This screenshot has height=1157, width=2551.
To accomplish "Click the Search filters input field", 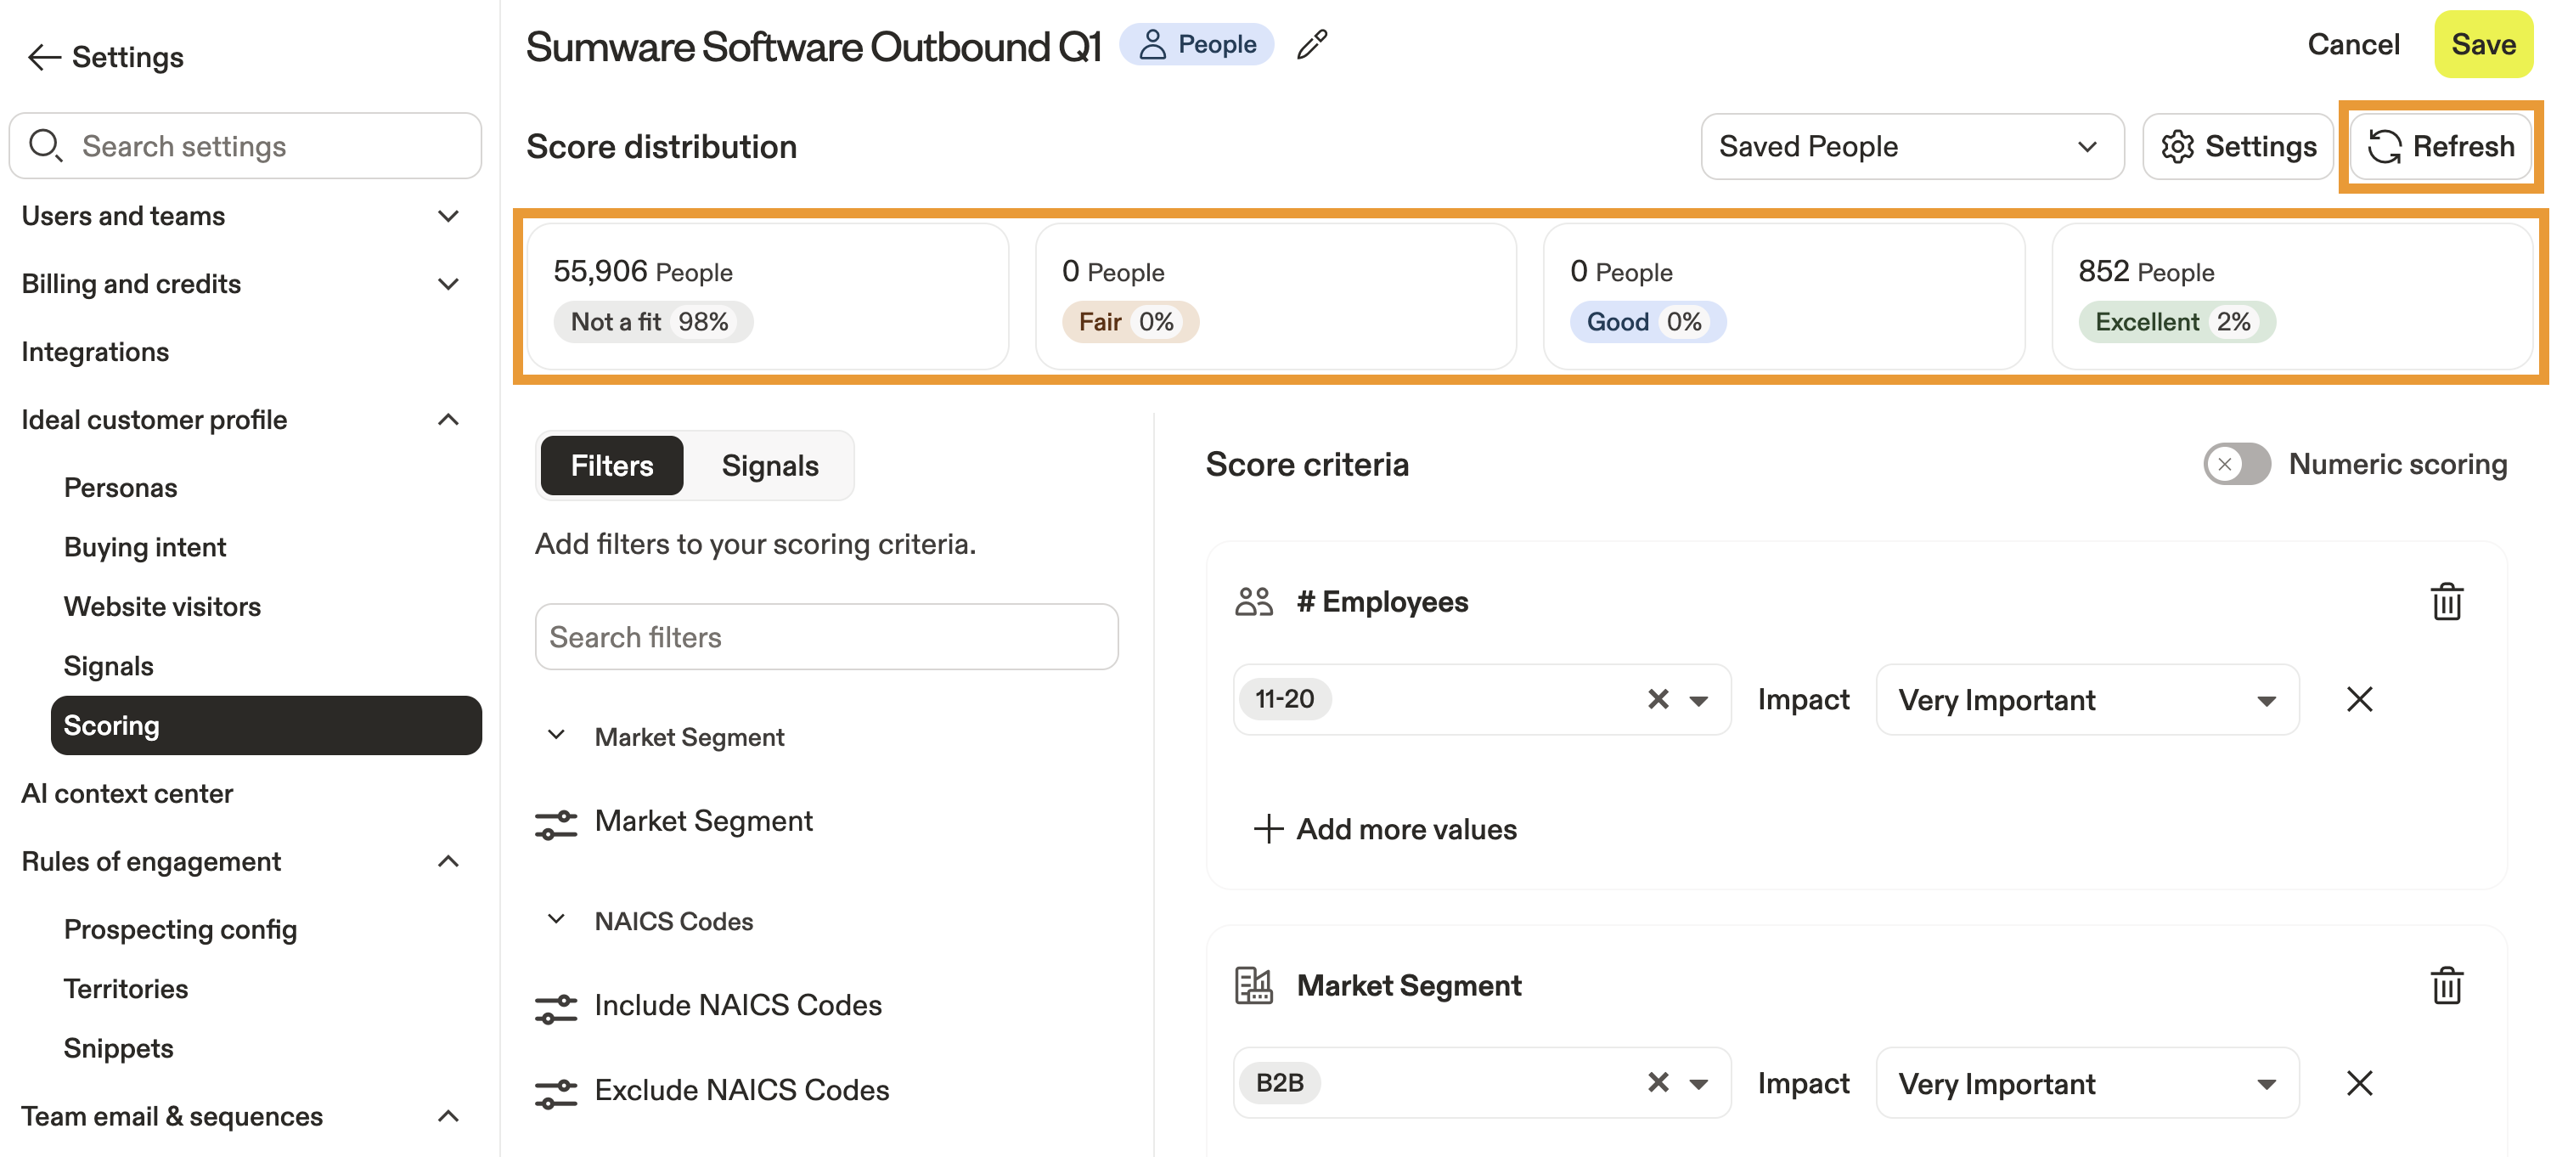I will click(826, 637).
